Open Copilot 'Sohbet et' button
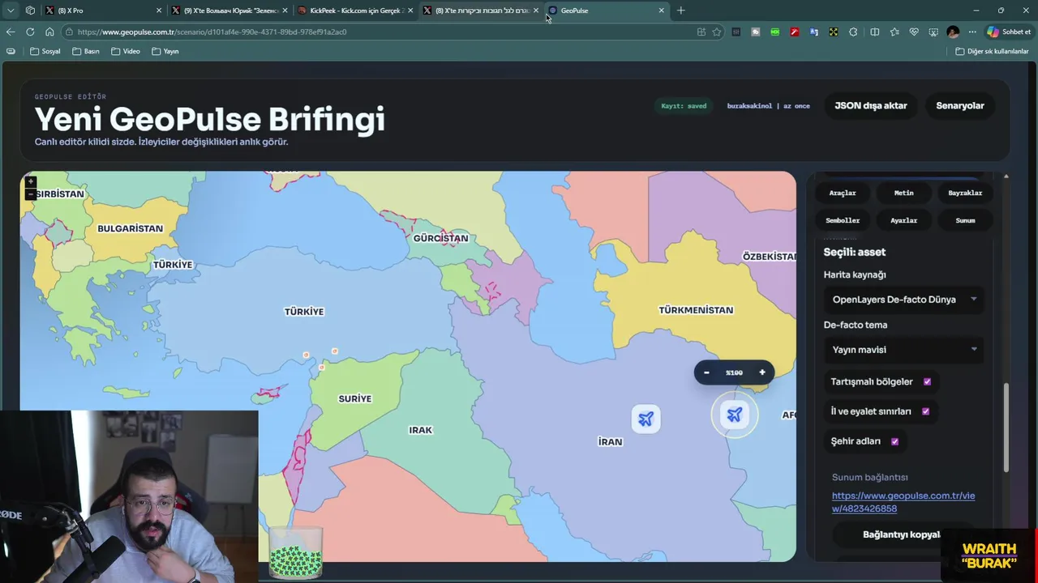 point(1009,32)
